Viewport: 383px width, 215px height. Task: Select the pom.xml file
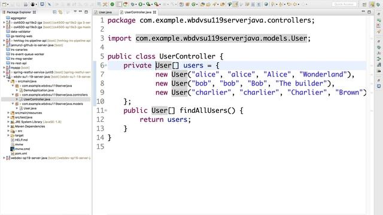(x=21, y=153)
